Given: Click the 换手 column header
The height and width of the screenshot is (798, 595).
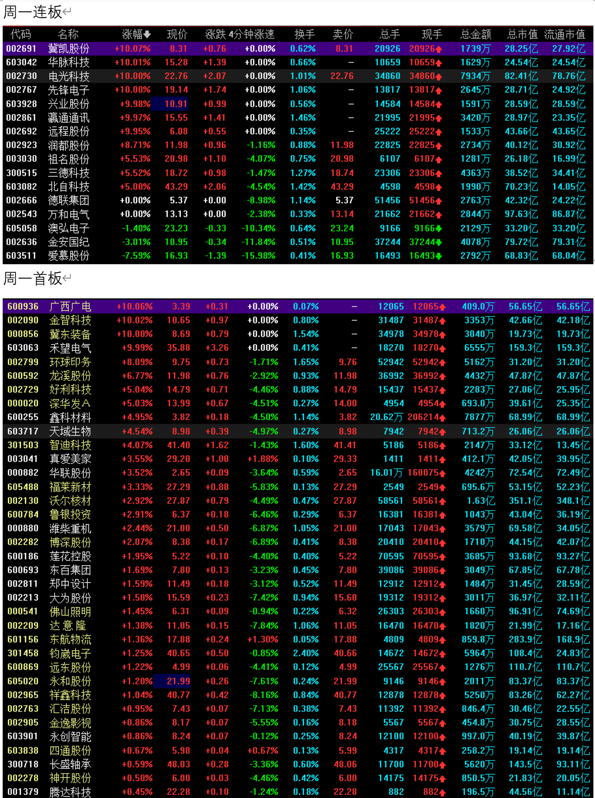Looking at the screenshot, I should (x=304, y=34).
